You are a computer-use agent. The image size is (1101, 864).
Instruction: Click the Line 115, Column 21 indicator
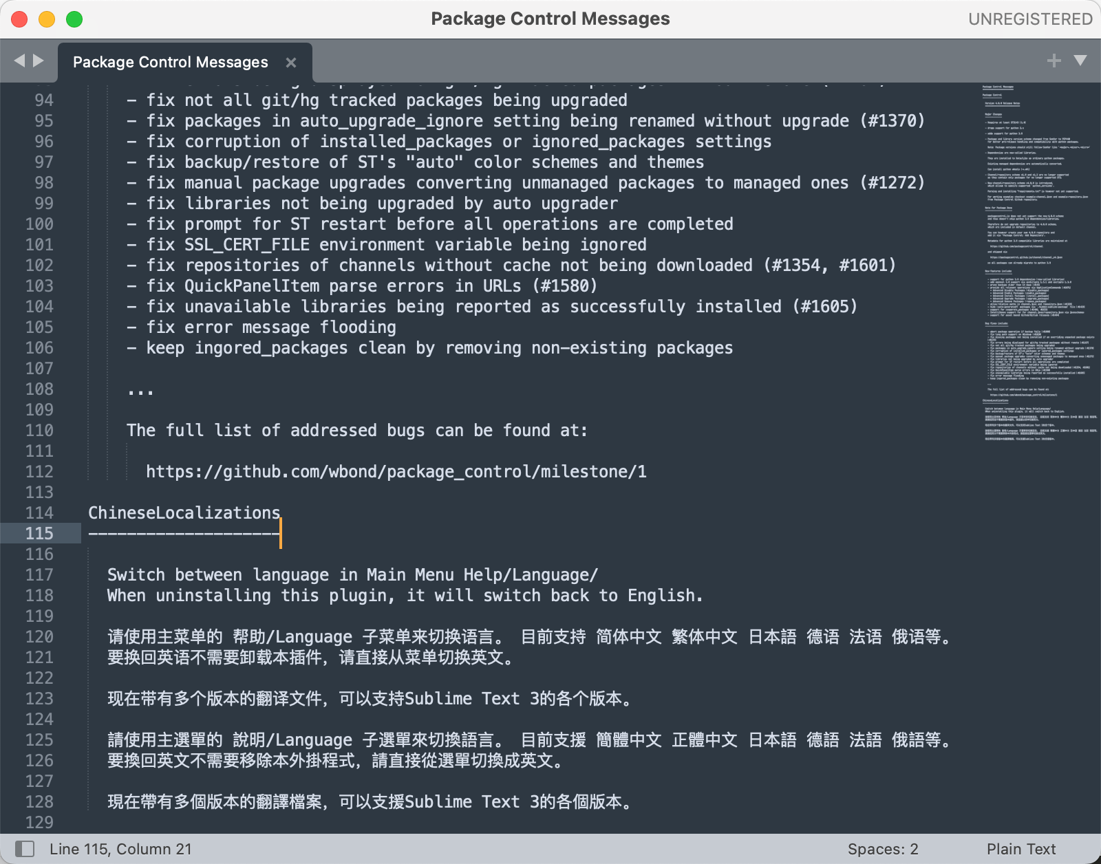pos(120,849)
